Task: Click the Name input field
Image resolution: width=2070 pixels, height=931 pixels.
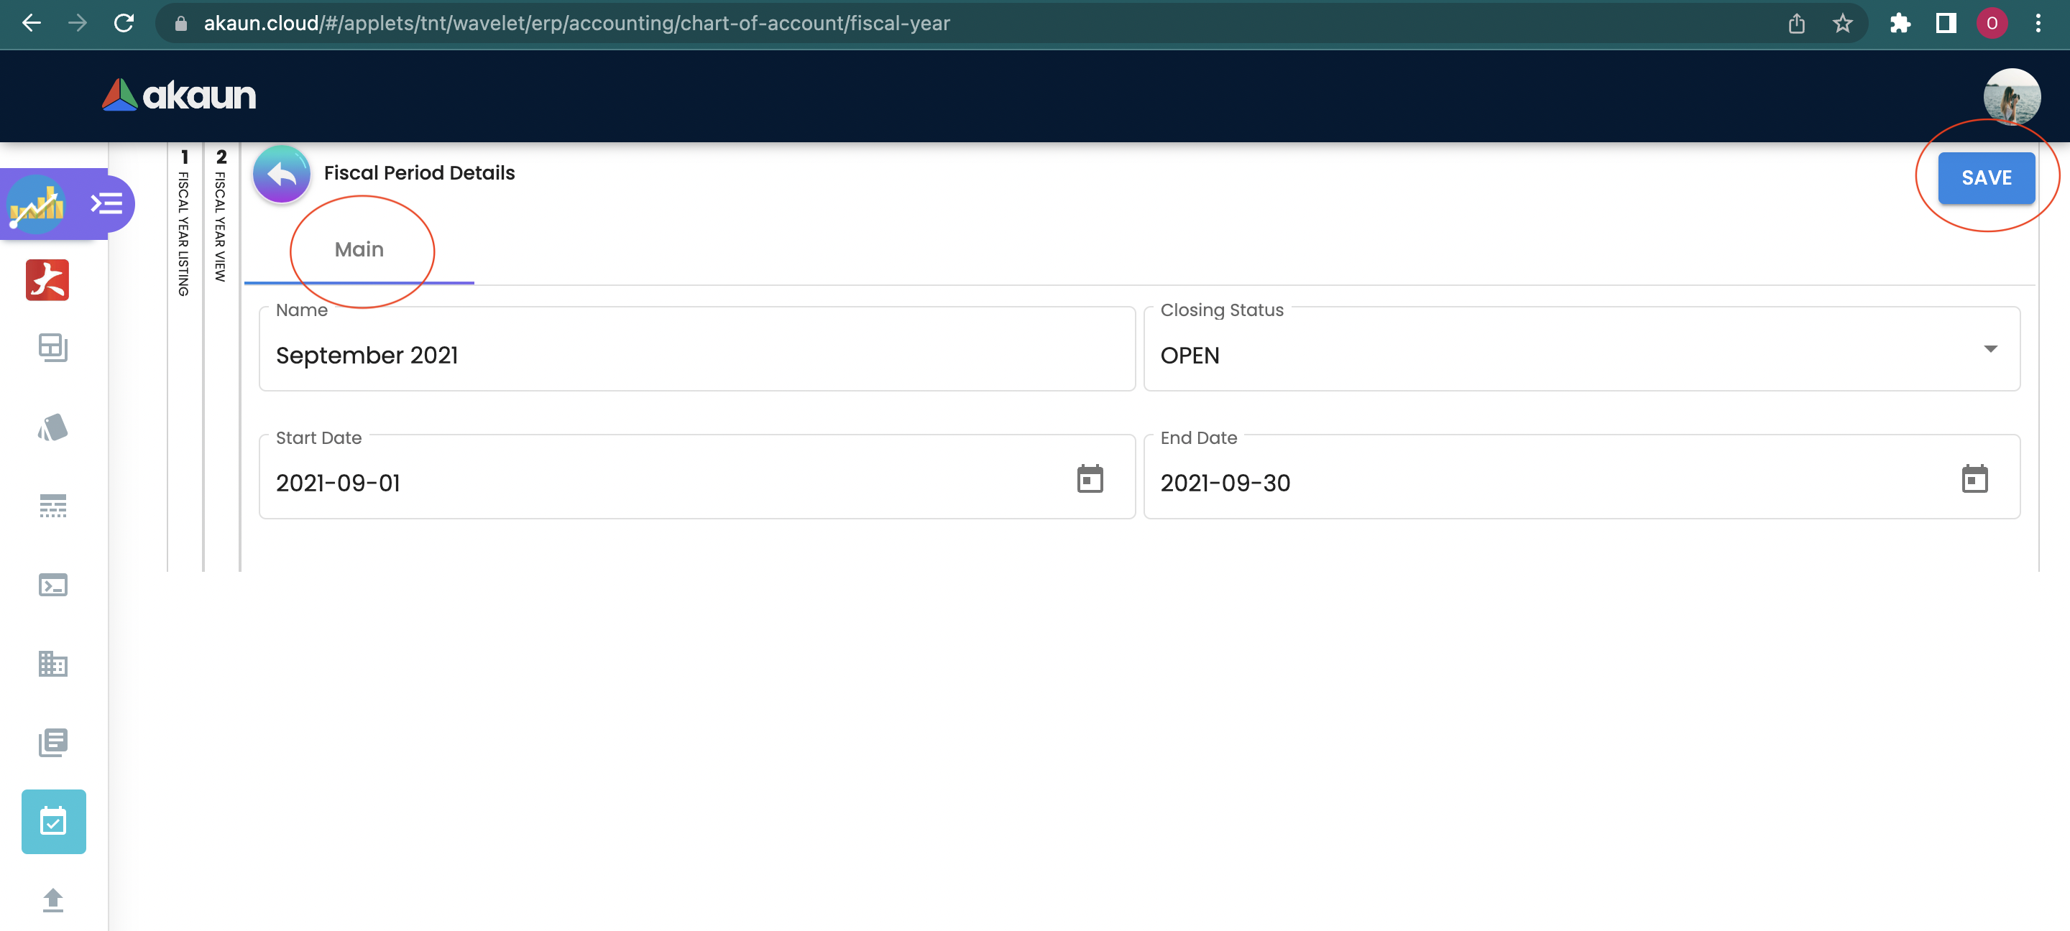Action: pos(696,355)
